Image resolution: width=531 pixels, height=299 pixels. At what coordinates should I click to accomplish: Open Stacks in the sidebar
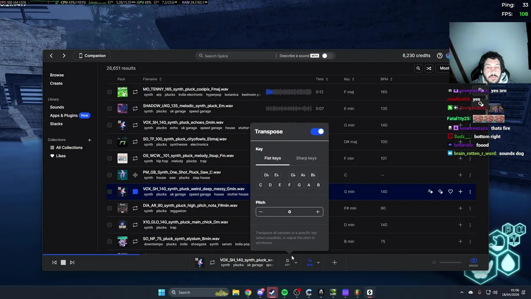click(56, 124)
